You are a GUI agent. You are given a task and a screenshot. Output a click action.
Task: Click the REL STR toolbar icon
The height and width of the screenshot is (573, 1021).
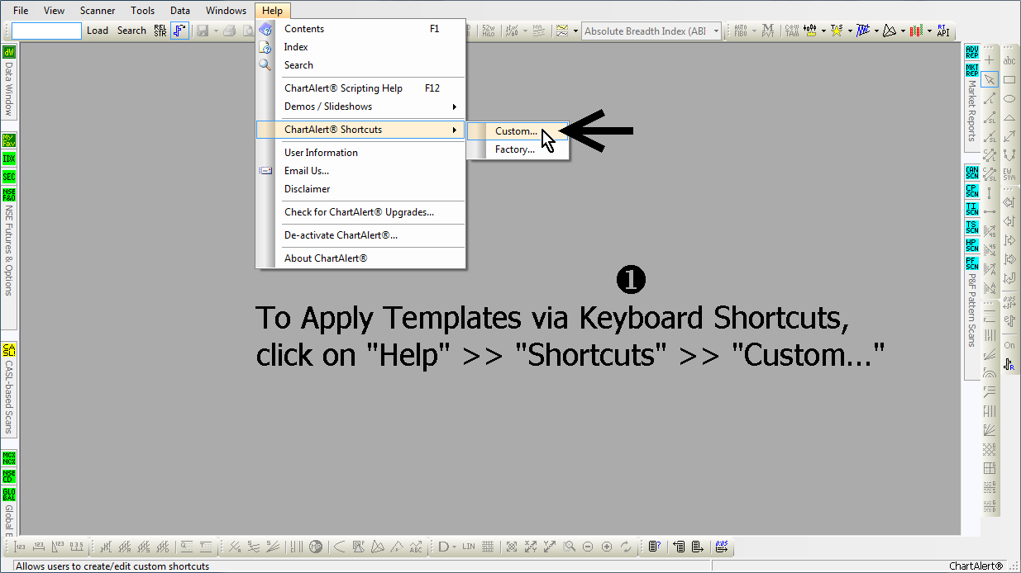[x=160, y=31]
